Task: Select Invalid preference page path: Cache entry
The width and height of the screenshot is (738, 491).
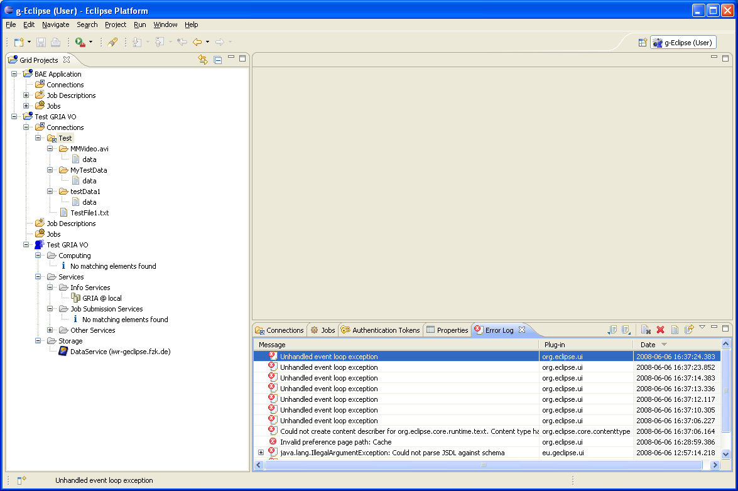Action: [335, 442]
